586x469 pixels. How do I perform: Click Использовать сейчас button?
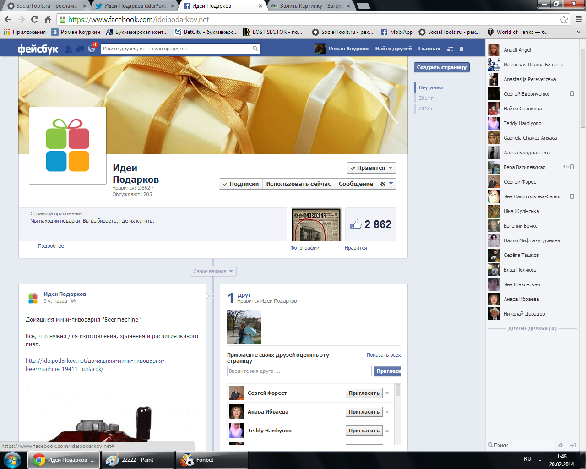click(x=298, y=184)
